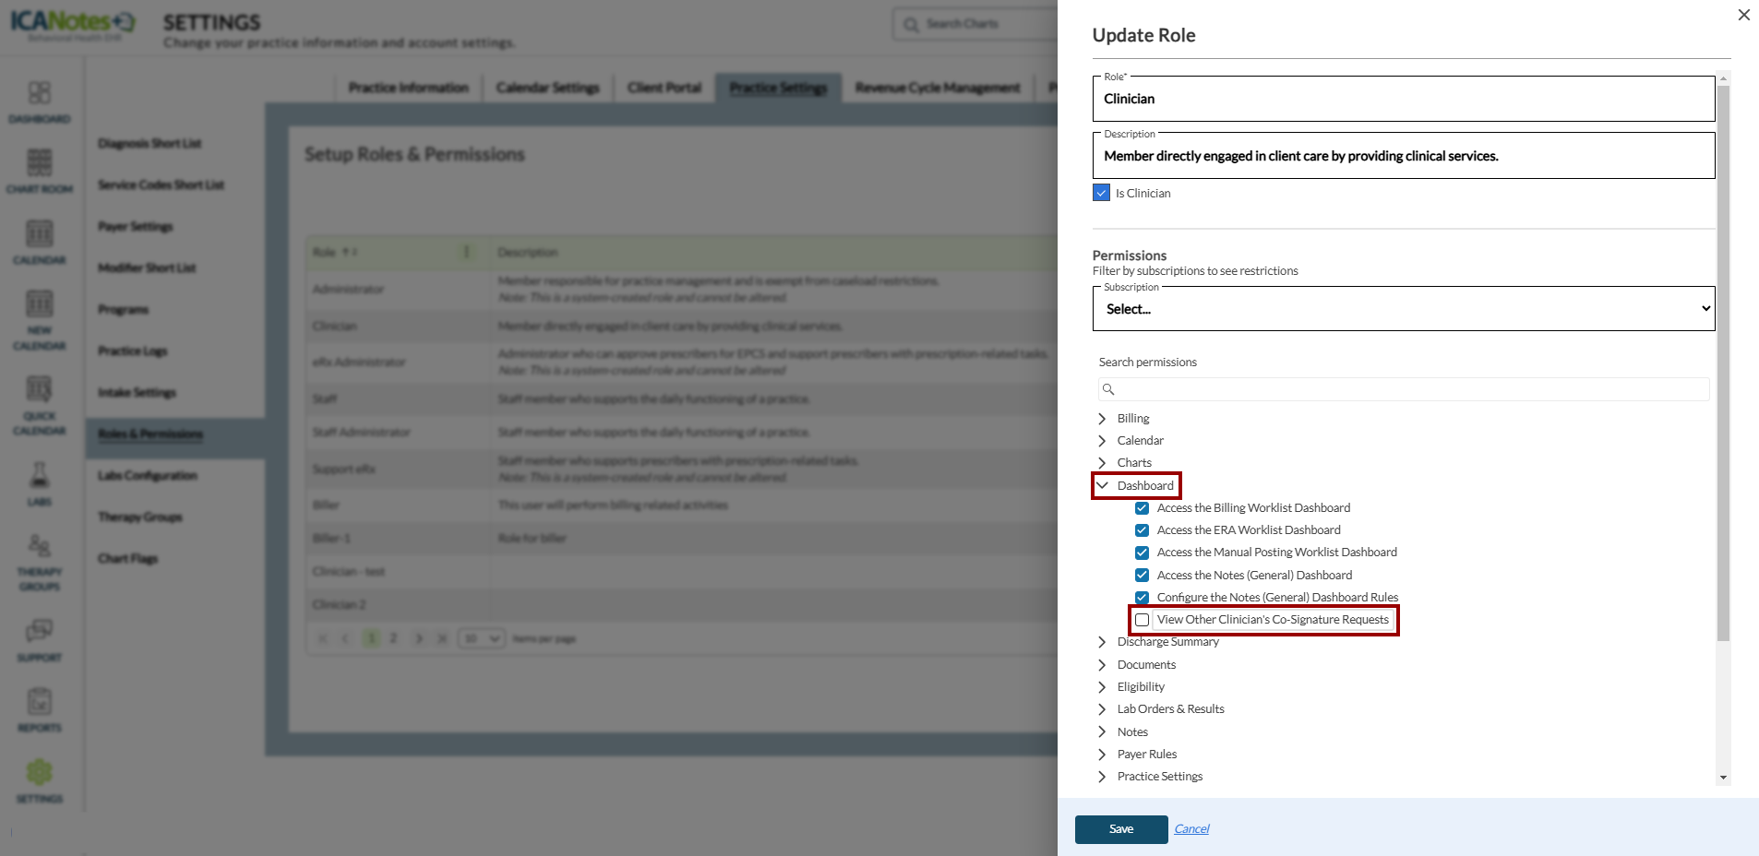
Task: Open the Labs flask icon
Action: click(39, 476)
